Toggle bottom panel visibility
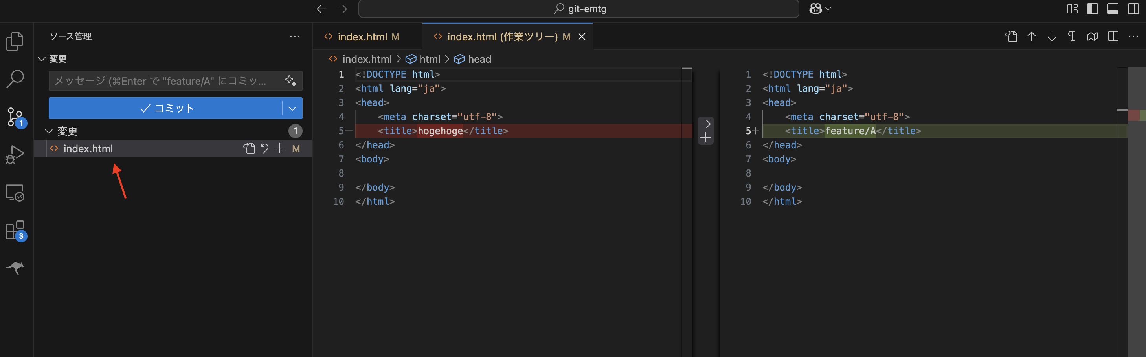1146x357 pixels. pyautogui.click(x=1113, y=9)
